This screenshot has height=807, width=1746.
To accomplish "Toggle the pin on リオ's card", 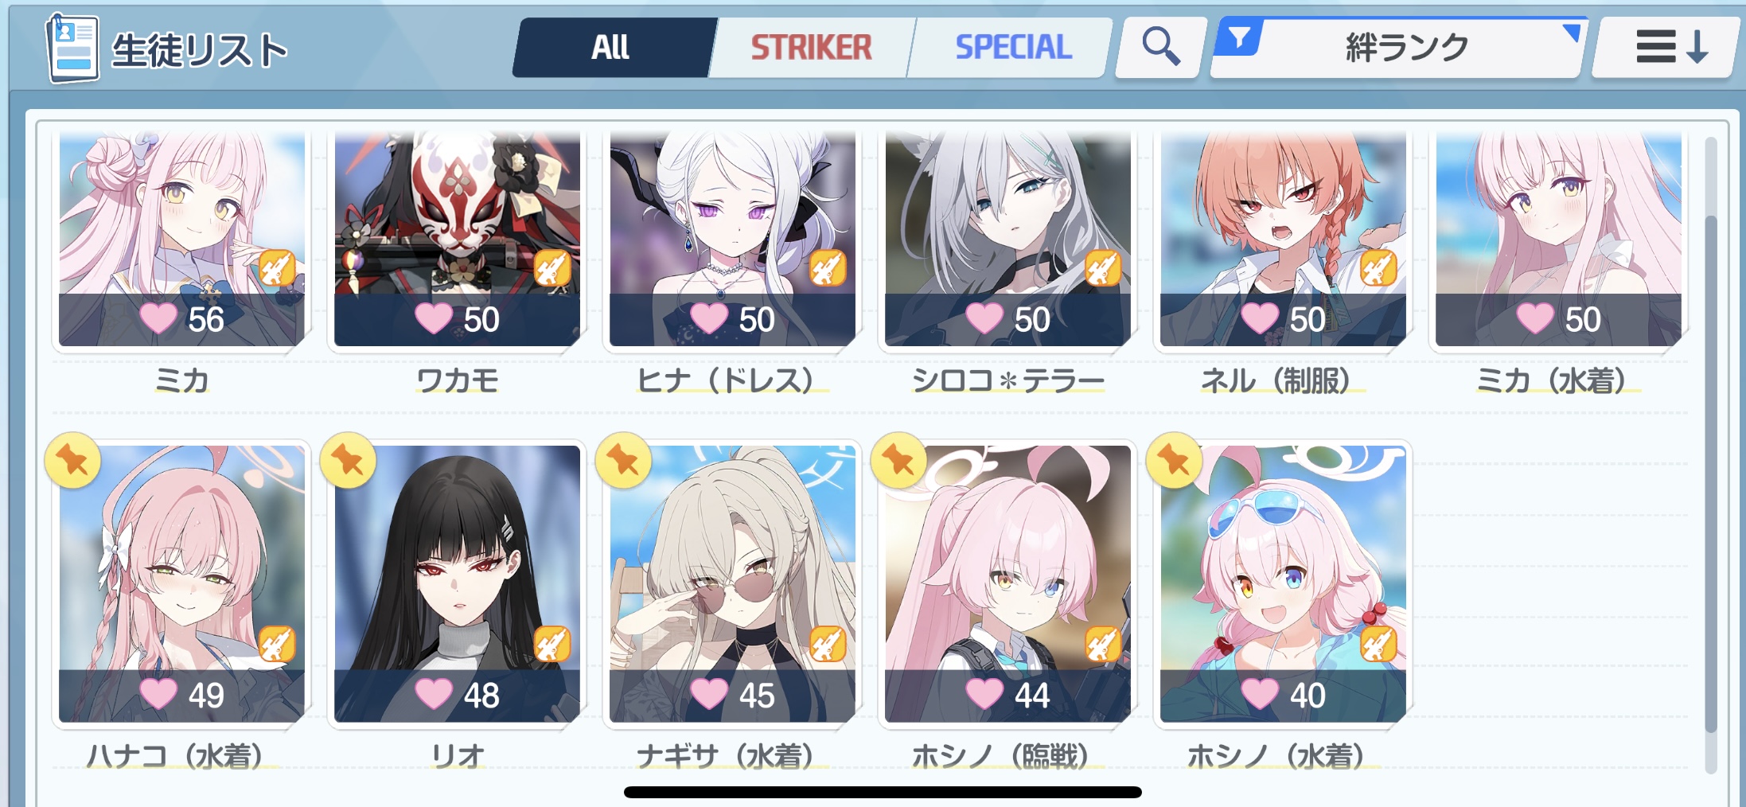I will (349, 460).
